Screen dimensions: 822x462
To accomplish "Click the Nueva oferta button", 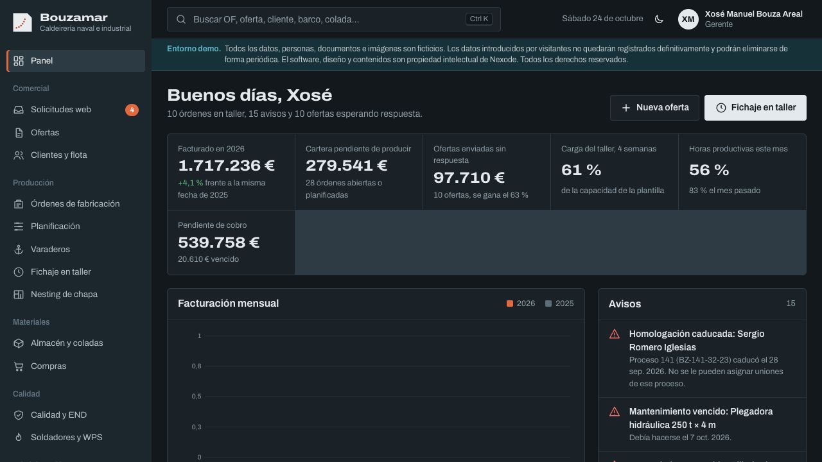I will coord(654,108).
